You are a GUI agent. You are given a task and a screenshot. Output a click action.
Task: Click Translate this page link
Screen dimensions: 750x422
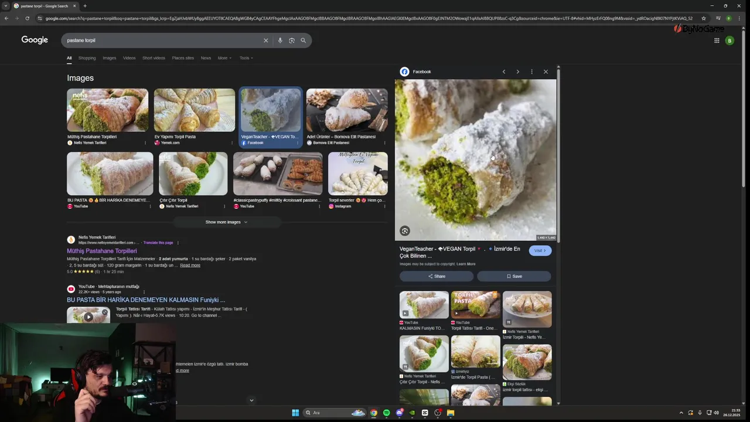click(x=158, y=243)
